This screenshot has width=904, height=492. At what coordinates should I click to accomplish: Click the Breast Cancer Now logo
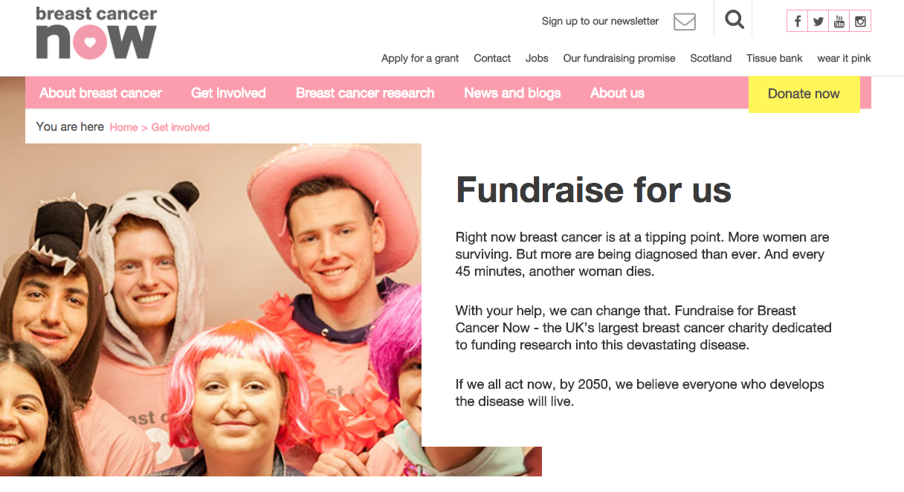97,33
